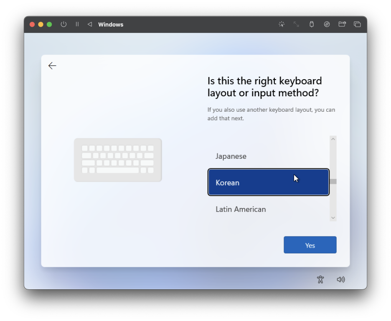391x321 pixels.
Task: Click the VM power button icon
Action: [x=63, y=24]
